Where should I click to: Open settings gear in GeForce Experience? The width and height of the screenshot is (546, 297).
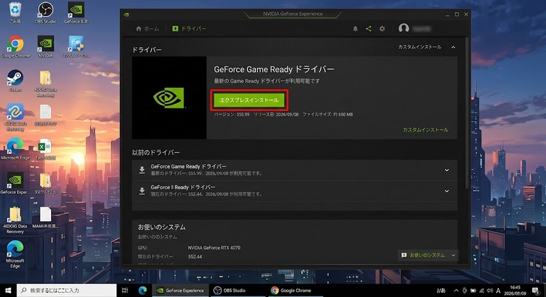[382, 29]
